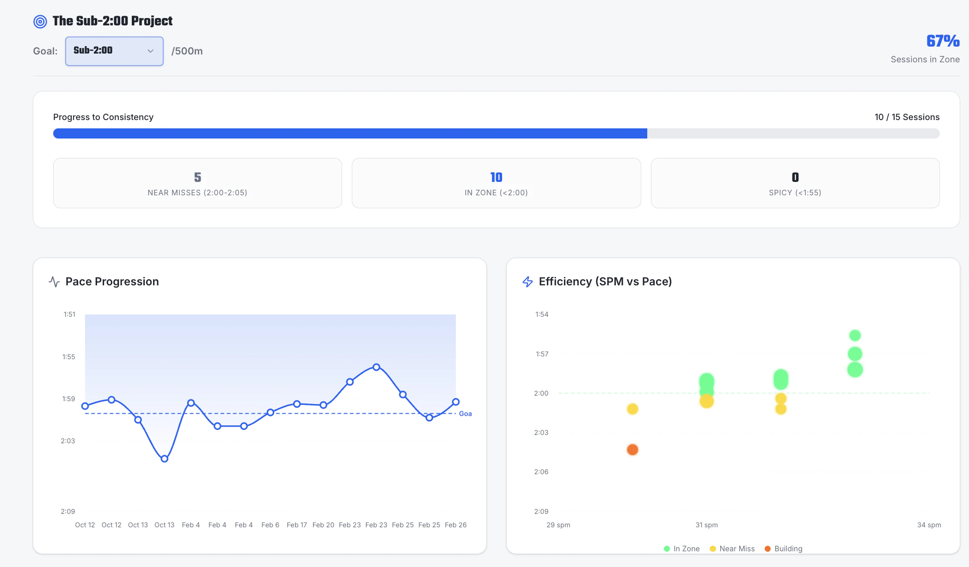Image resolution: width=969 pixels, height=567 pixels.
Task: Click the green In Zone legend dot
Action: [667, 549]
